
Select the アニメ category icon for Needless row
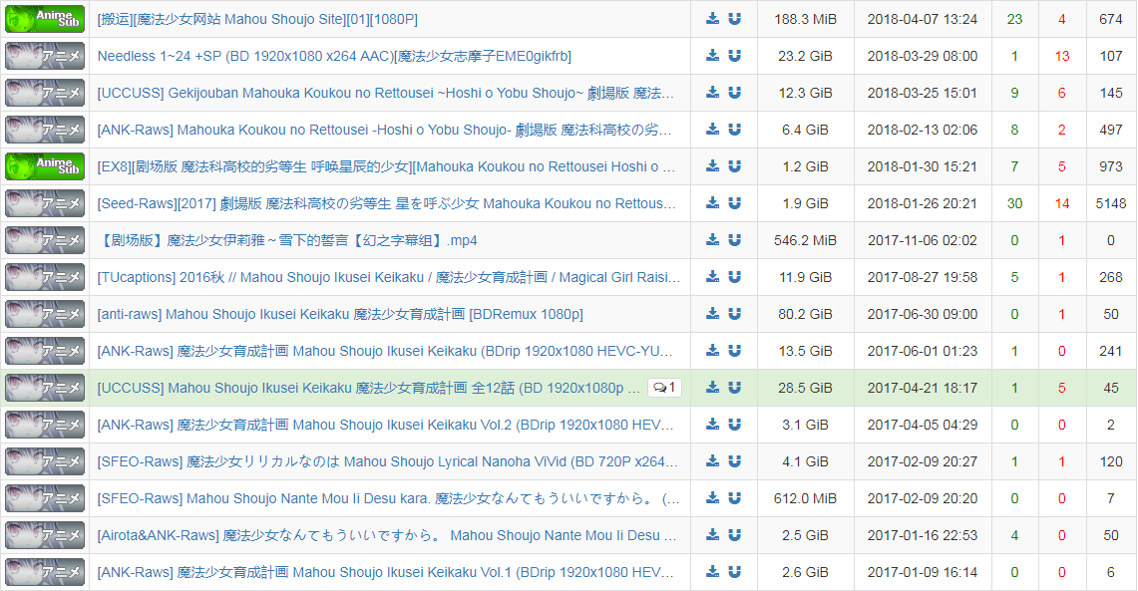pos(45,56)
